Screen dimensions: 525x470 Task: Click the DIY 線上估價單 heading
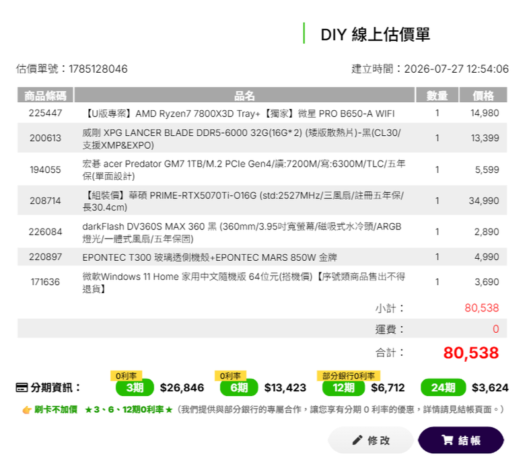click(x=376, y=34)
